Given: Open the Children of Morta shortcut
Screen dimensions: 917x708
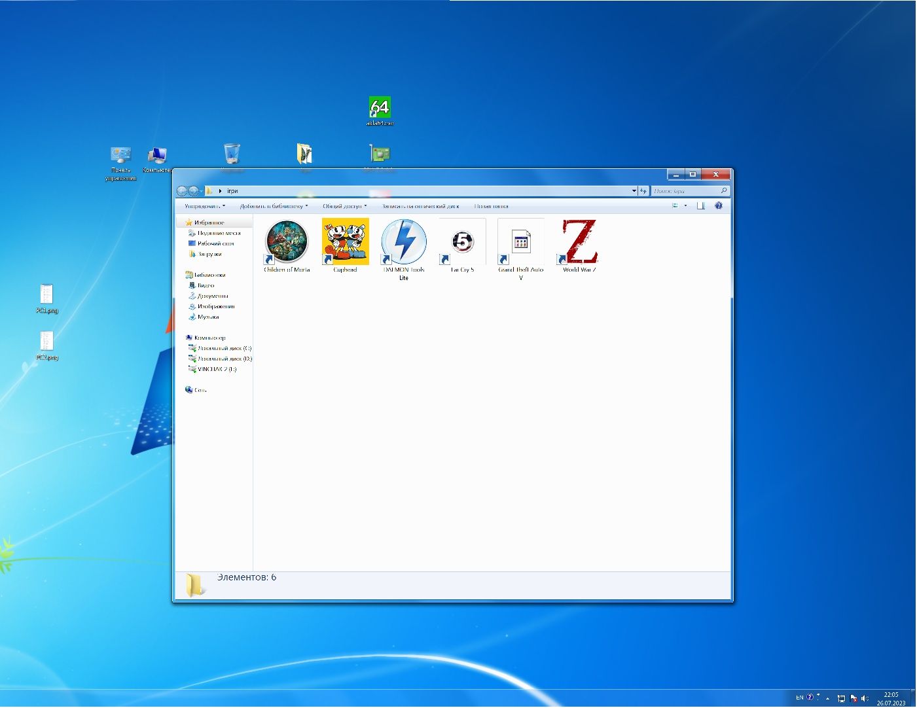Looking at the screenshot, I should [x=287, y=246].
